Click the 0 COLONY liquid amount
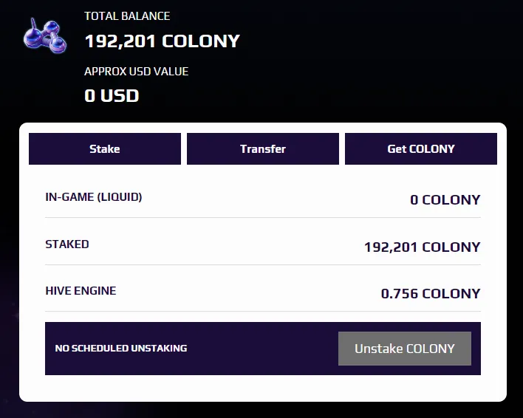The image size is (523, 418). 445,199
